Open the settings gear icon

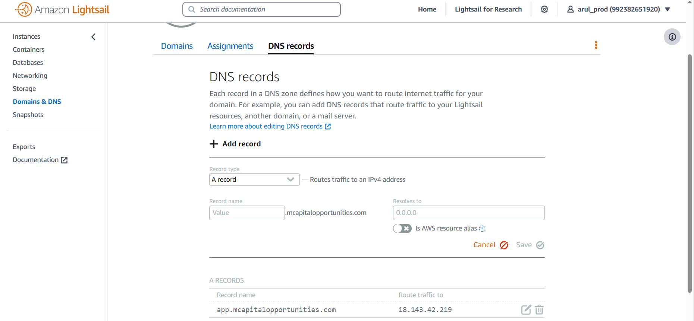pos(544,9)
